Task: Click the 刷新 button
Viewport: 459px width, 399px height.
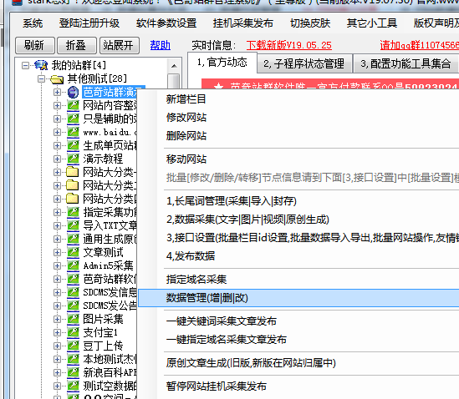Action: click(x=34, y=45)
